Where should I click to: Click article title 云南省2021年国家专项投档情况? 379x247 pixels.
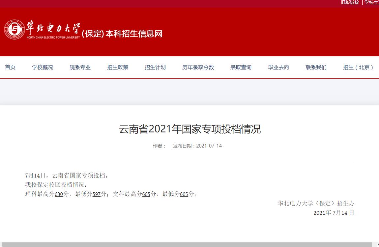(x=190, y=129)
